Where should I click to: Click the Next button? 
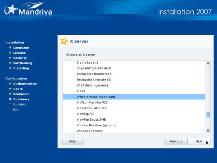point(199,141)
